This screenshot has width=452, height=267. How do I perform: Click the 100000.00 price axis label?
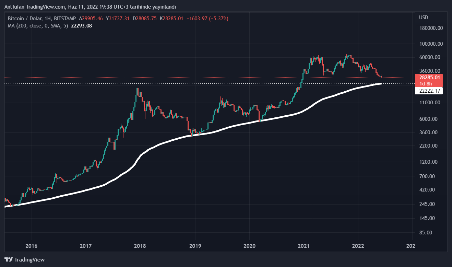pos(431,44)
